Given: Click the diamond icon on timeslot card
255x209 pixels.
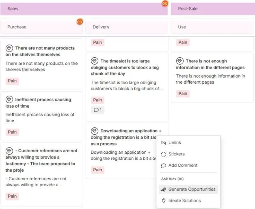Looking at the screenshot, I should (95, 61).
